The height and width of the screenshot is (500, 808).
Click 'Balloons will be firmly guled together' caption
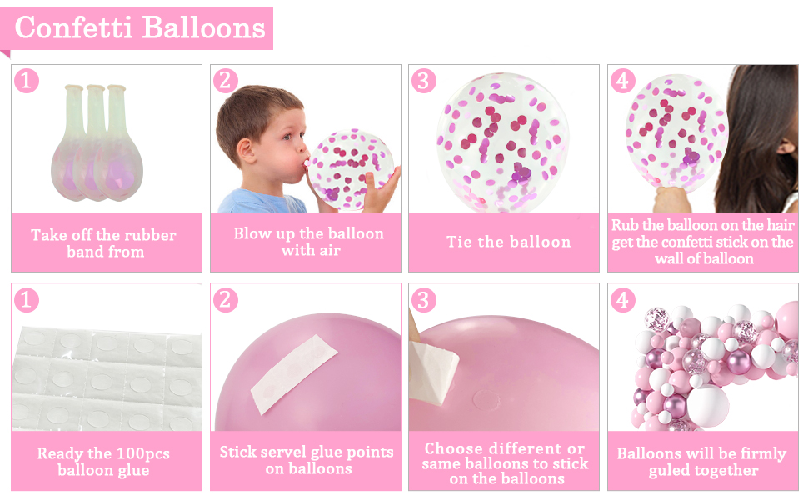point(702,462)
